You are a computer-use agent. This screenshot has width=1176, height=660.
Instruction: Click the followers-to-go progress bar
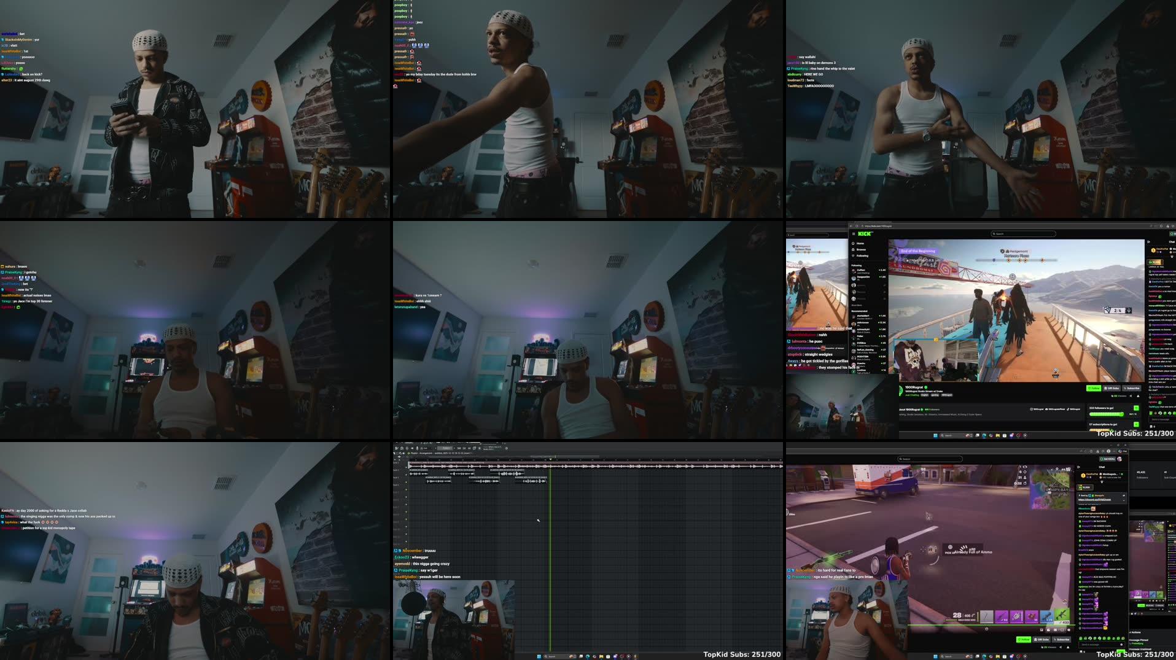[1106, 414]
